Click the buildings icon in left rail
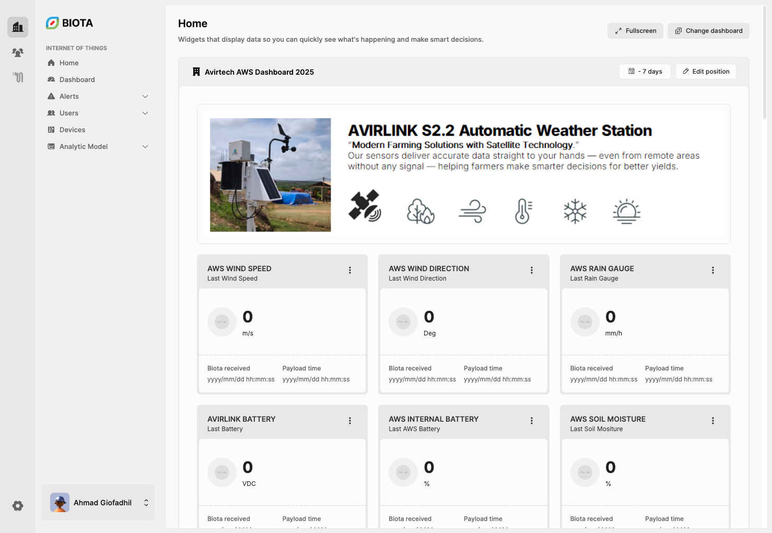The image size is (772, 533). point(18,27)
